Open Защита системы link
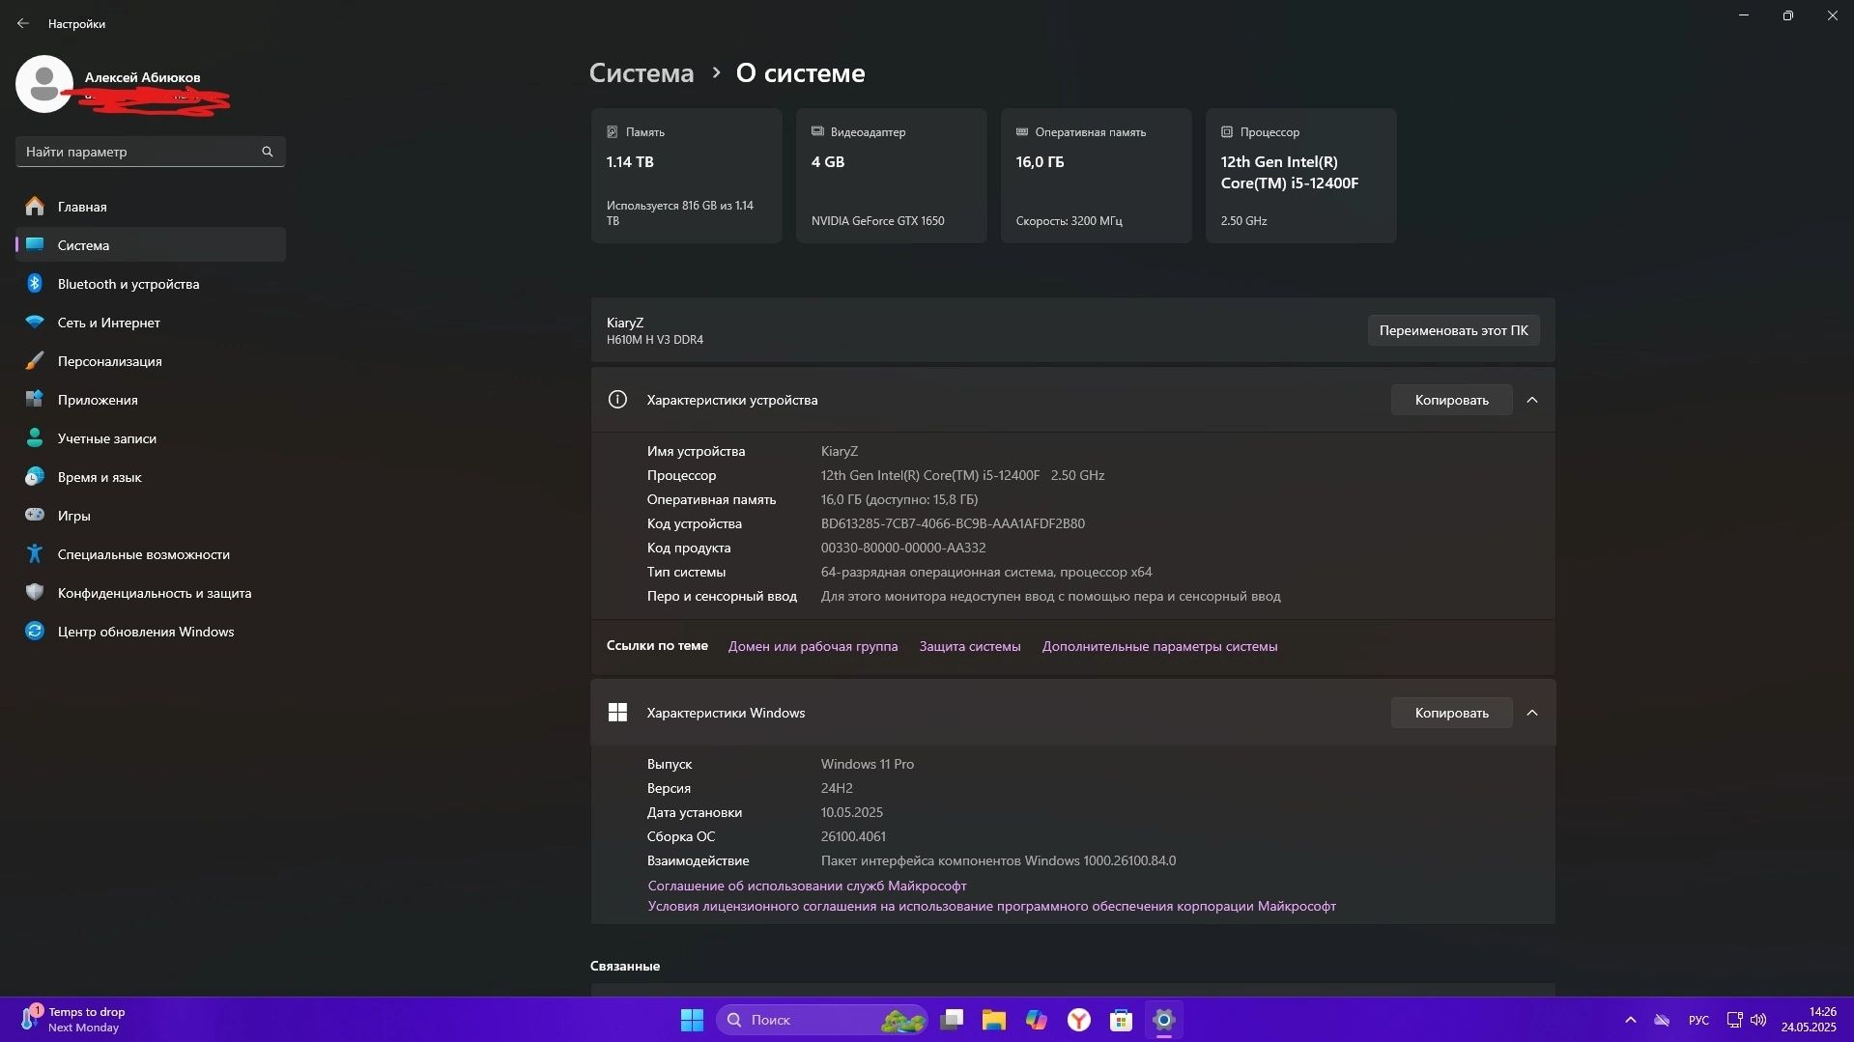The width and height of the screenshot is (1854, 1042). pos(969,646)
